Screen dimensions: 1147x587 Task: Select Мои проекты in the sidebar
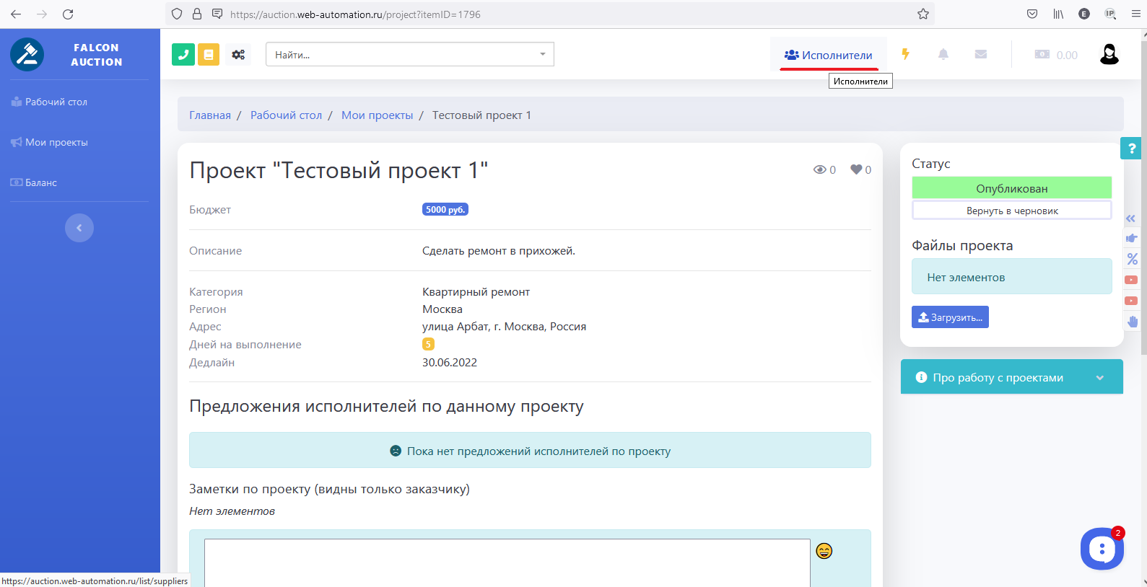click(x=56, y=142)
